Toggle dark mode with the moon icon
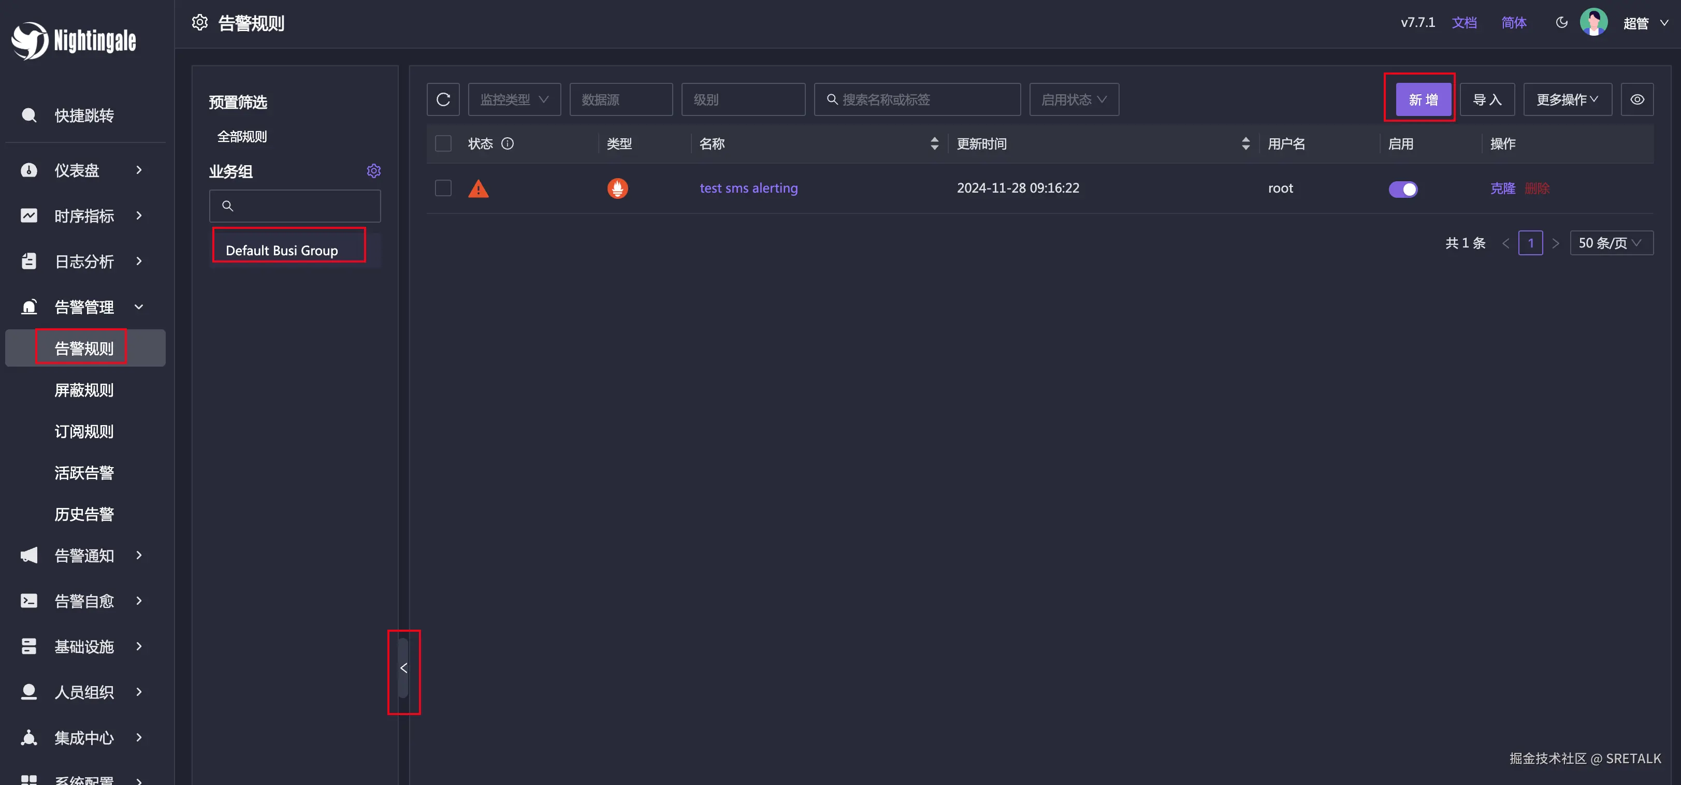The height and width of the screenshot is (785, 1681). pos(1561,23)
